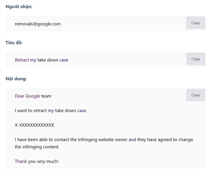Click the 'Thank you very much!' closing line

37,161
